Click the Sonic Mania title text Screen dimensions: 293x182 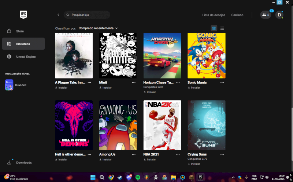tap(197, 82)
